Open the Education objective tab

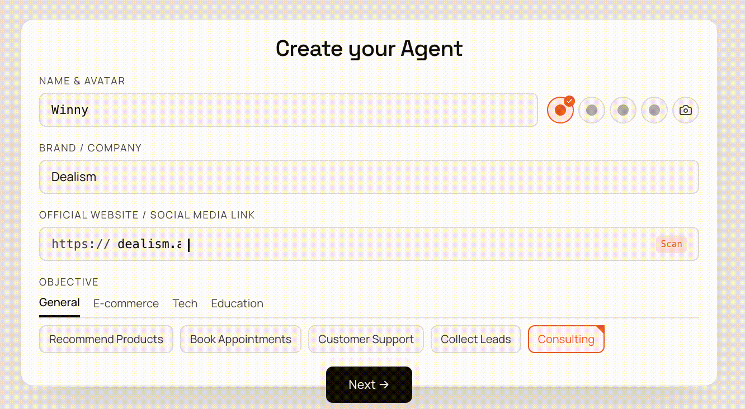(237, 303)
